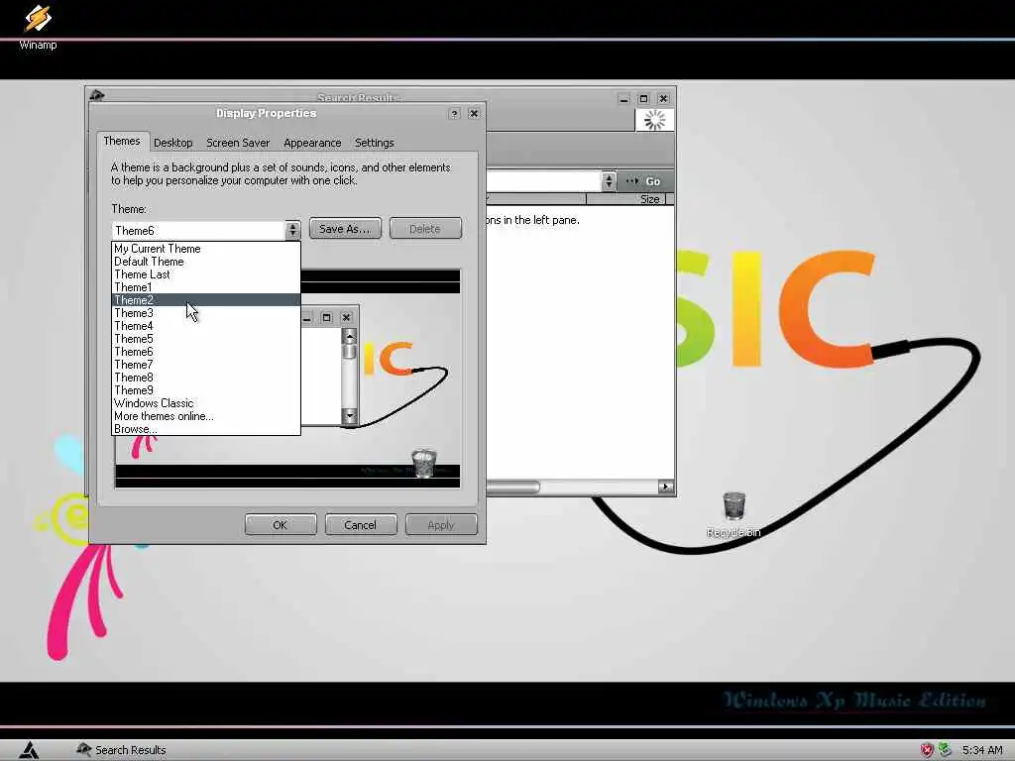
Task: Click the Size column header
Action: click(x=625, y=199)
